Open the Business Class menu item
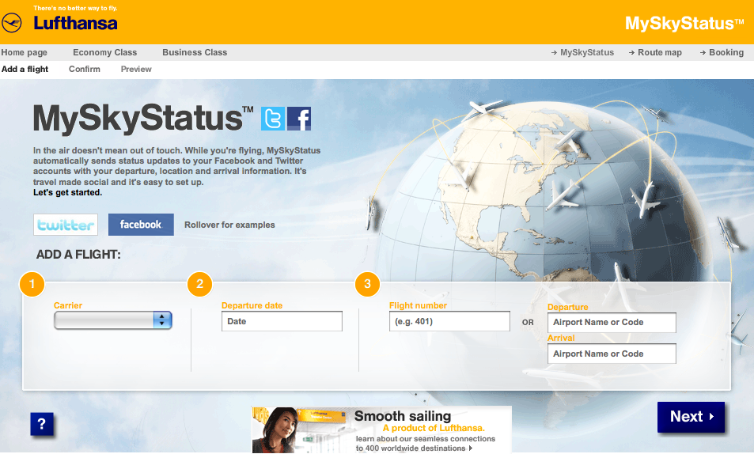This screenshot has height=454, width=754. [195, 52]
